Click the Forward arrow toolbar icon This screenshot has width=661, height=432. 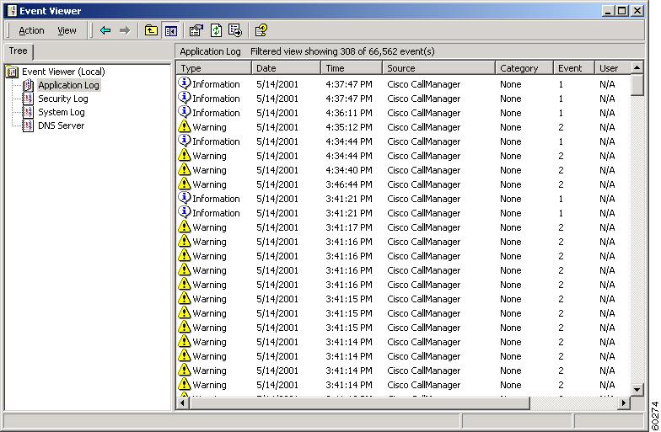125,30
